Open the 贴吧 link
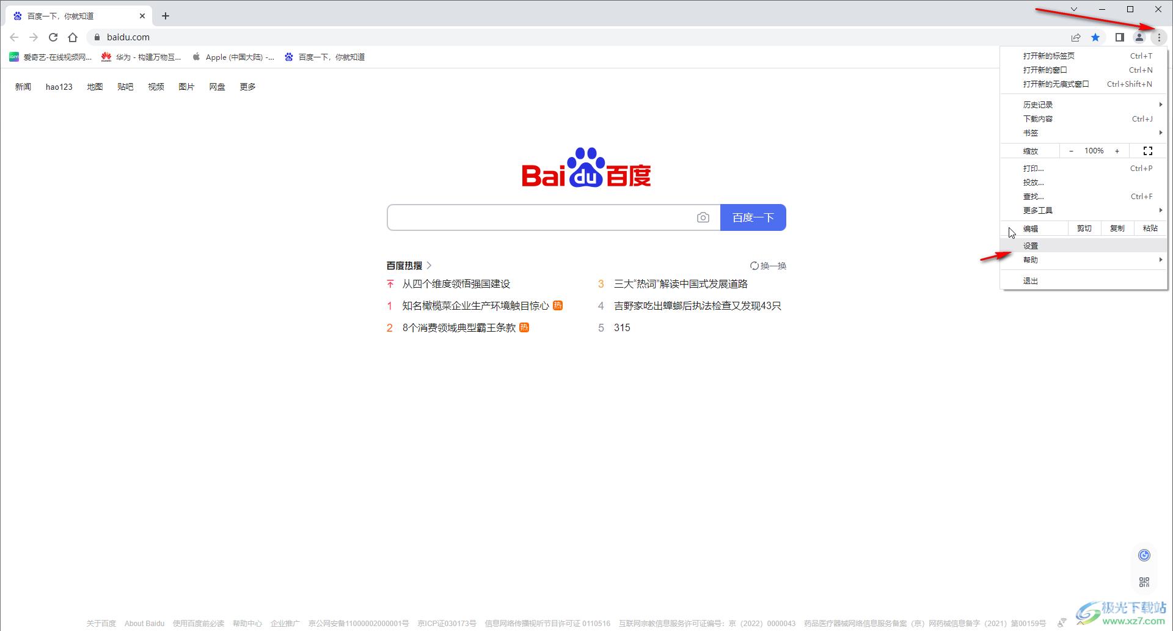The height and width of the screenshot is (631, 1173). point(125,87)
